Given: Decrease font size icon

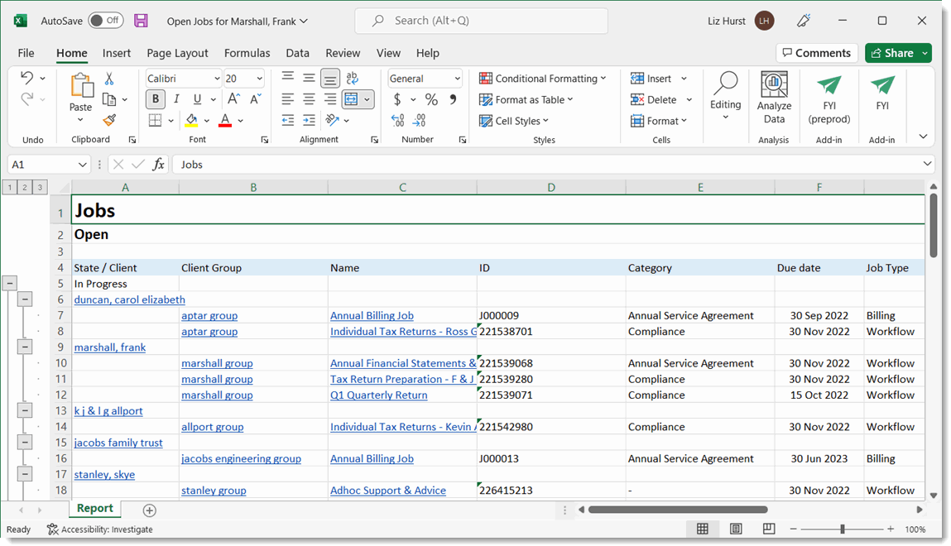Looking at the screenshot, I should pyautogui.click(x=256, y=98).
